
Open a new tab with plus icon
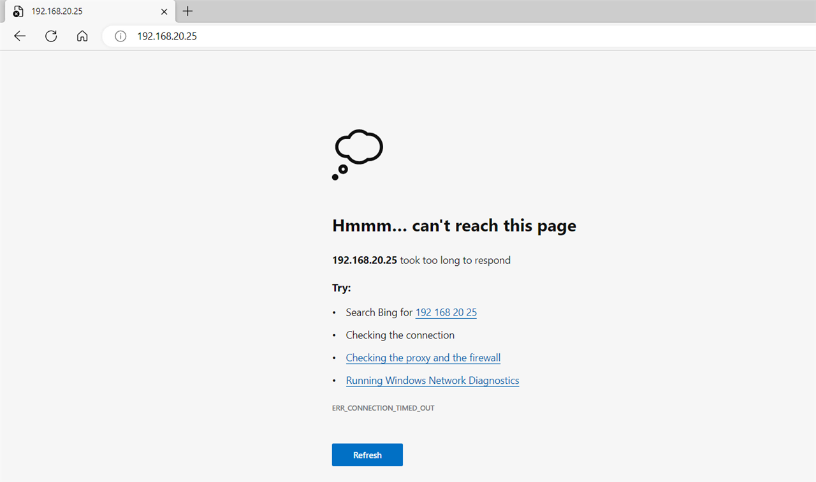click(x=187, y=11)
